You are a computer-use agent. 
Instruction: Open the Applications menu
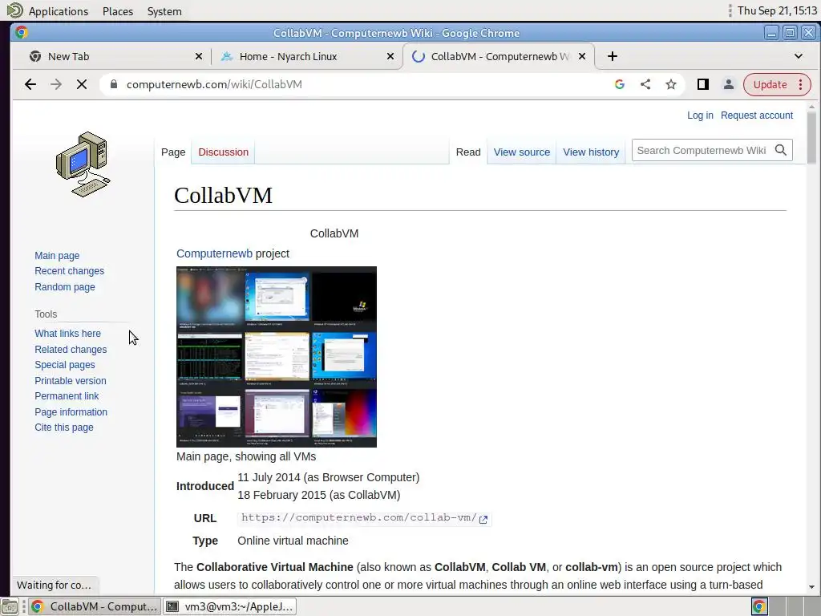(x=58, y=11)
